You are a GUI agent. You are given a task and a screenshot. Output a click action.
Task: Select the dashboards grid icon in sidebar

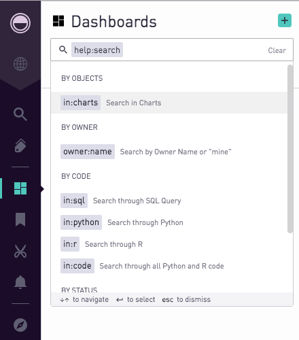coord(20,188)
